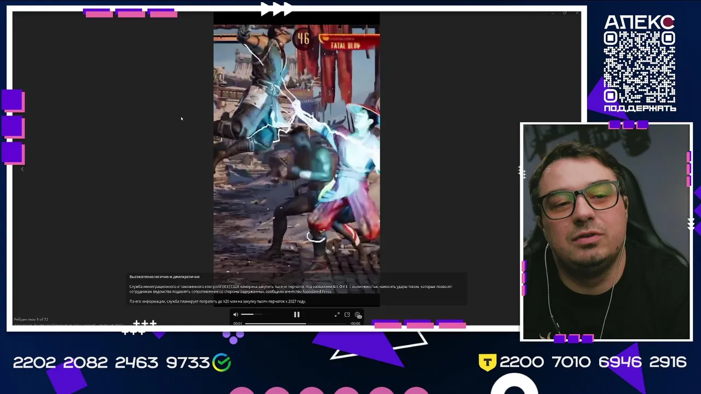Click the card number 2202 2082 2463 9733

point(111,362)
